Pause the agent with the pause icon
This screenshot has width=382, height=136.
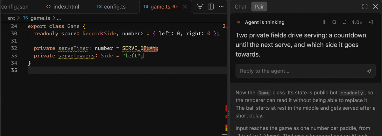[x=324, y=22]
